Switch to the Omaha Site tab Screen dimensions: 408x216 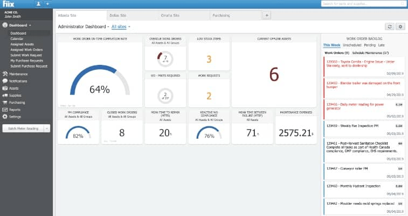(184, 15)
